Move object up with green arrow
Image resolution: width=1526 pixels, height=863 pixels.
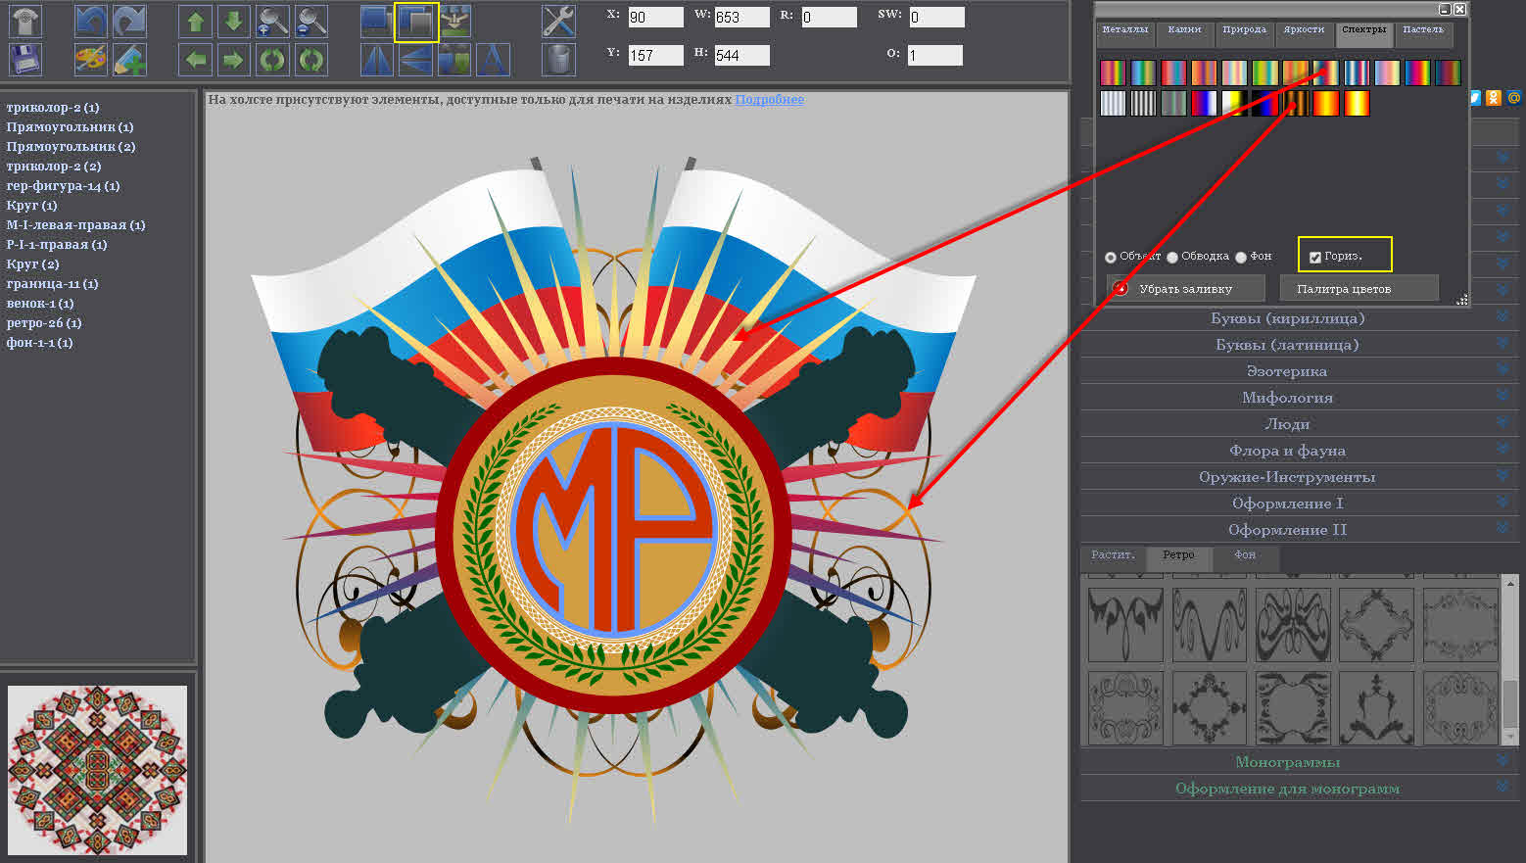point(195,22)
